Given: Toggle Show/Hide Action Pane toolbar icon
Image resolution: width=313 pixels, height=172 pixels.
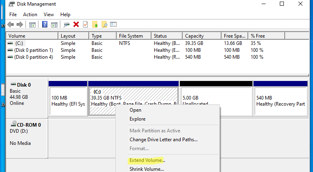Looking at the screenshot, I should 54,25.
